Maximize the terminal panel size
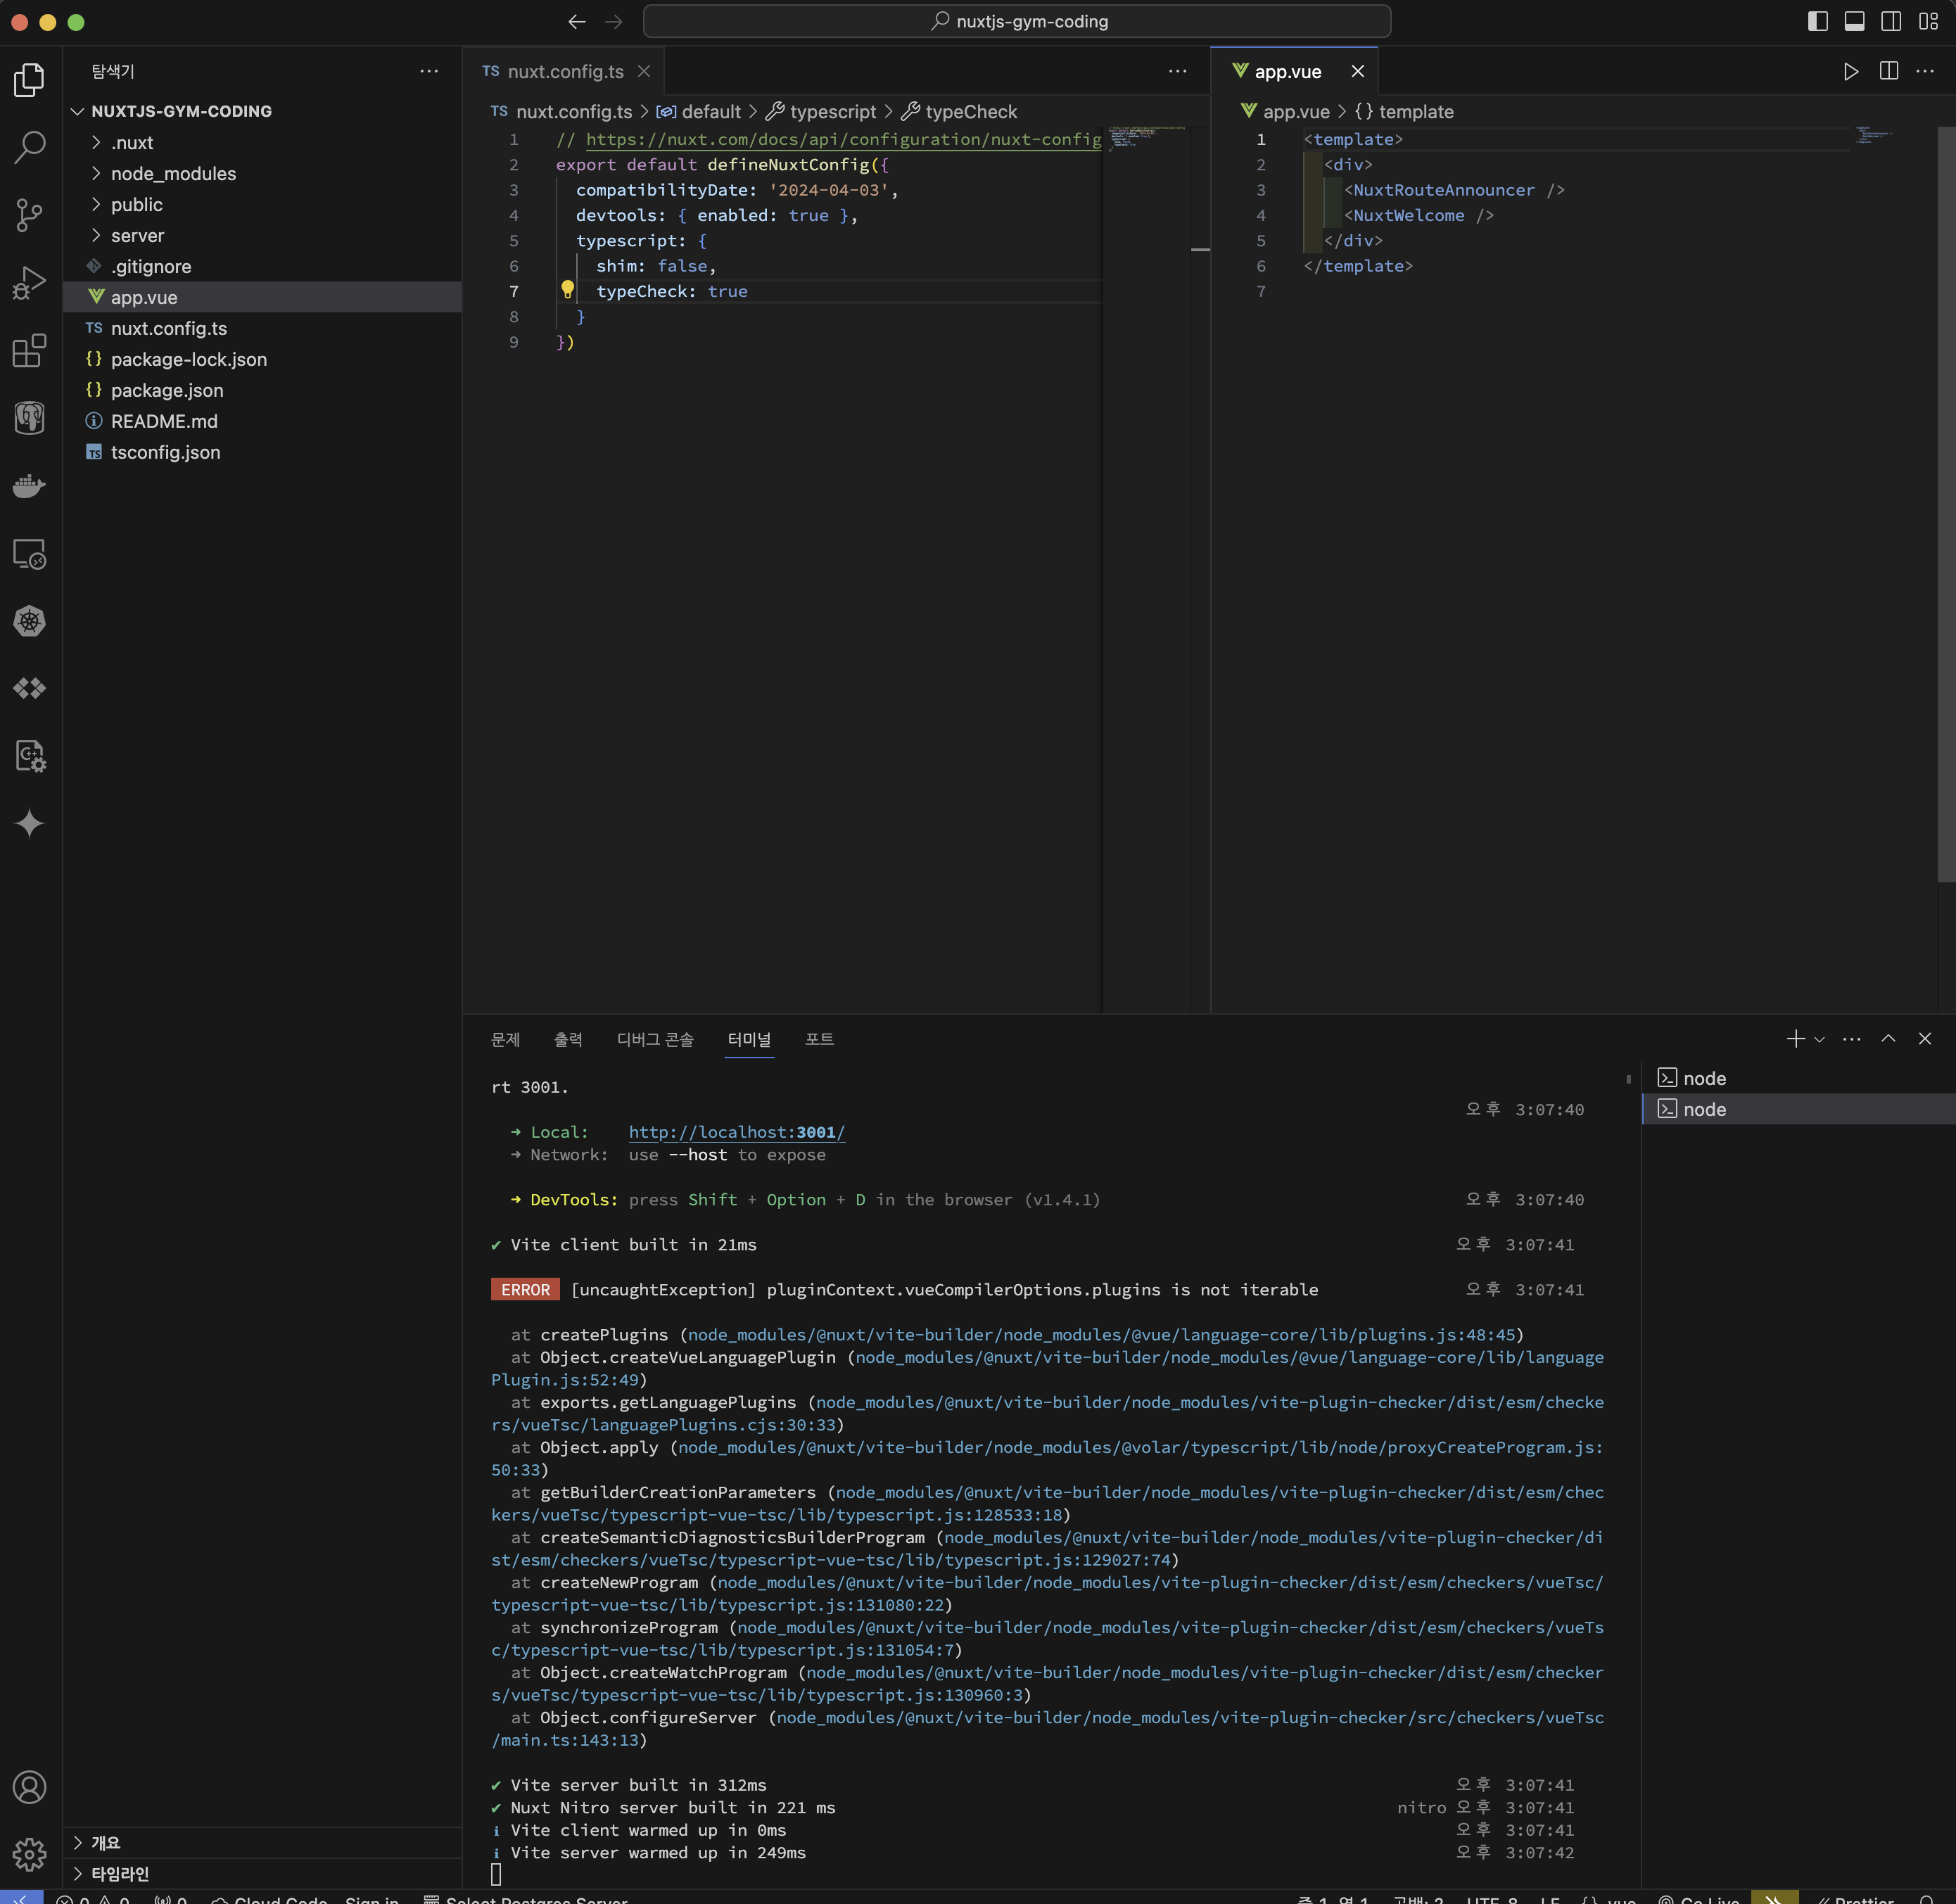1956x1904 pixels. pyautogui.click(x=1888, y=1039)
